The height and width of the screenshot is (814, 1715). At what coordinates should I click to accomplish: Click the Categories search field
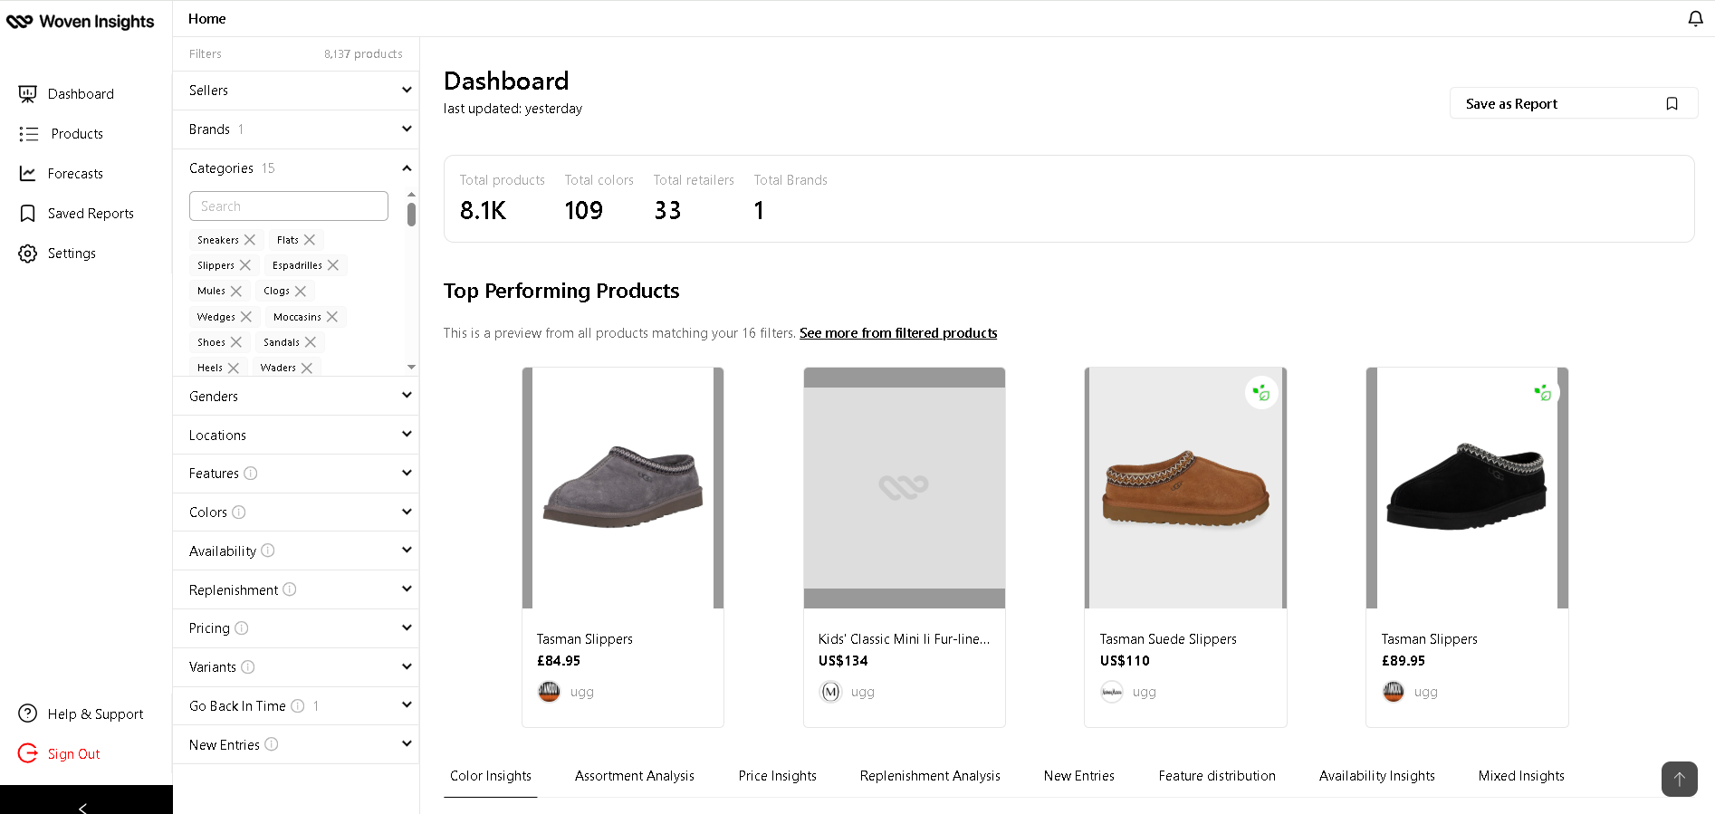289,206
